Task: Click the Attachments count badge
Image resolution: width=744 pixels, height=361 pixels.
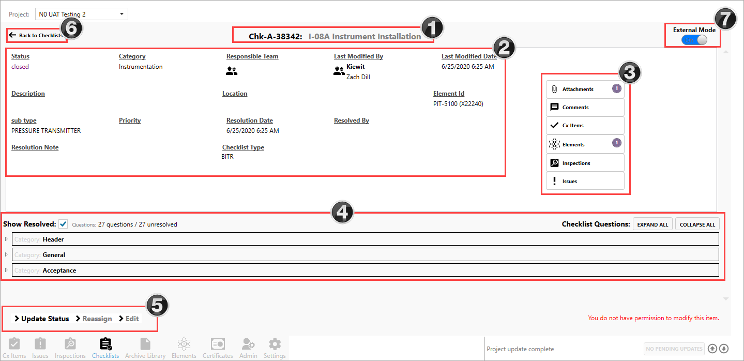Action: pyautogui.click(x=616, y=89)
